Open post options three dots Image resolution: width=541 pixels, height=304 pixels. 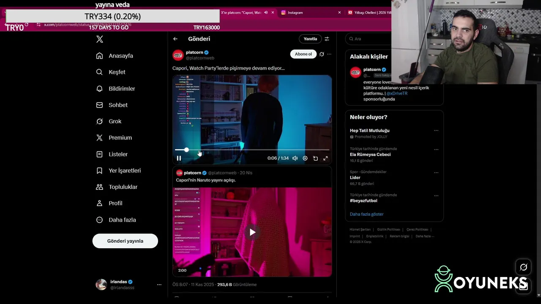(x=329, y=54)
